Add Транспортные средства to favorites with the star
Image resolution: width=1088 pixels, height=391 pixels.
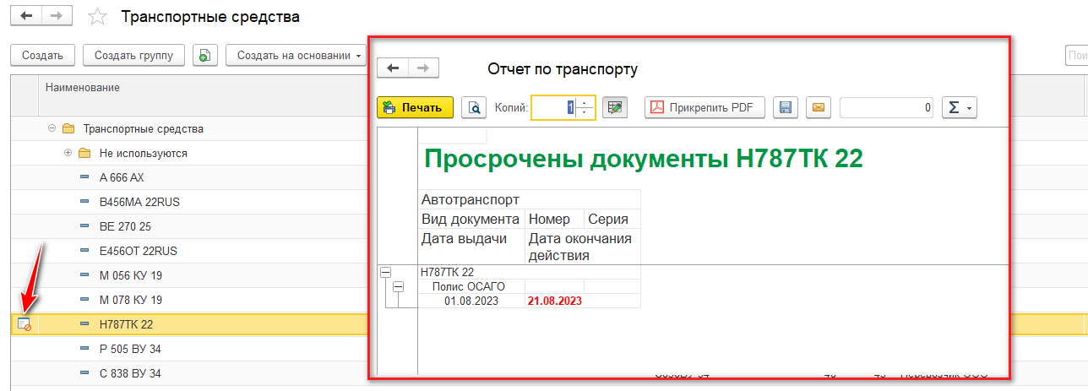tap(98, 17)
